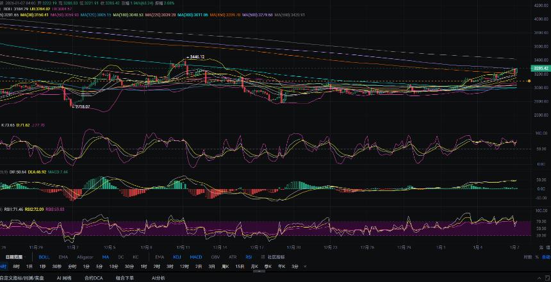Toggle the BOLL main indicator
551x282 pixels.
click(44, 257)
